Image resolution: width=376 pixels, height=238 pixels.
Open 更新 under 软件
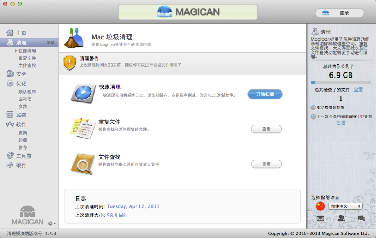coord(23,133)
